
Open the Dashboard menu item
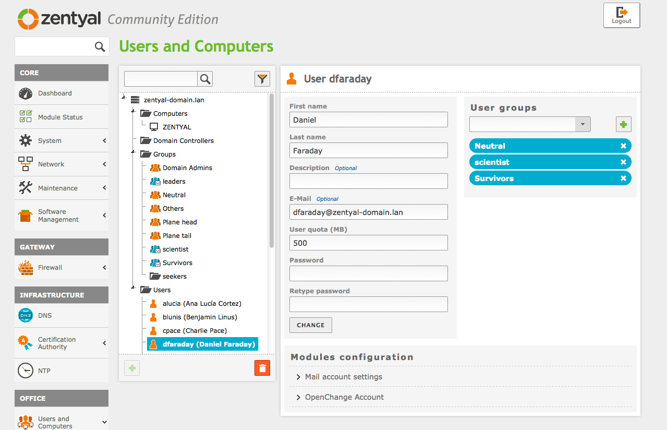[x=62, y=93]
